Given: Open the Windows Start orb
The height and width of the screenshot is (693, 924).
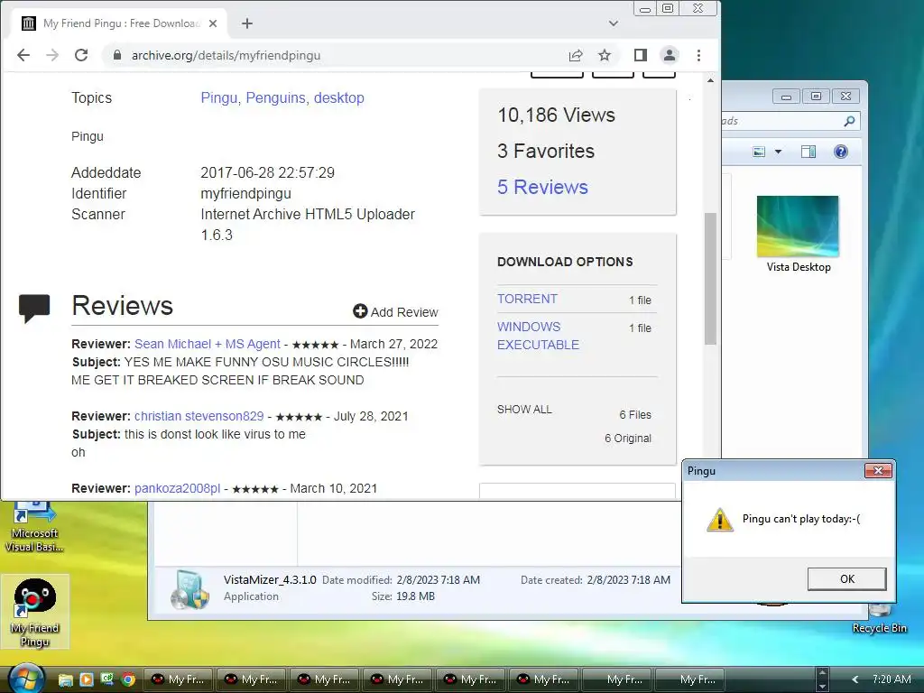Looking at the screenshot, I should click(x=26, y=678).
